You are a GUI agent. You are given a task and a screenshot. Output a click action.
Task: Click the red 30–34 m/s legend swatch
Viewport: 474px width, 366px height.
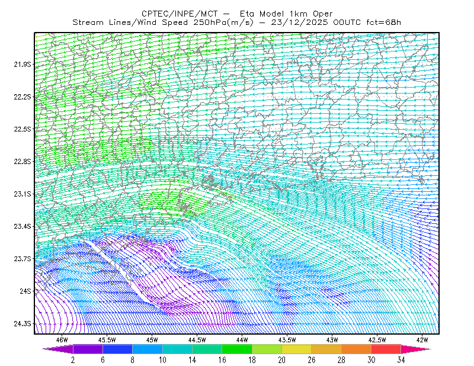point(386,349)
